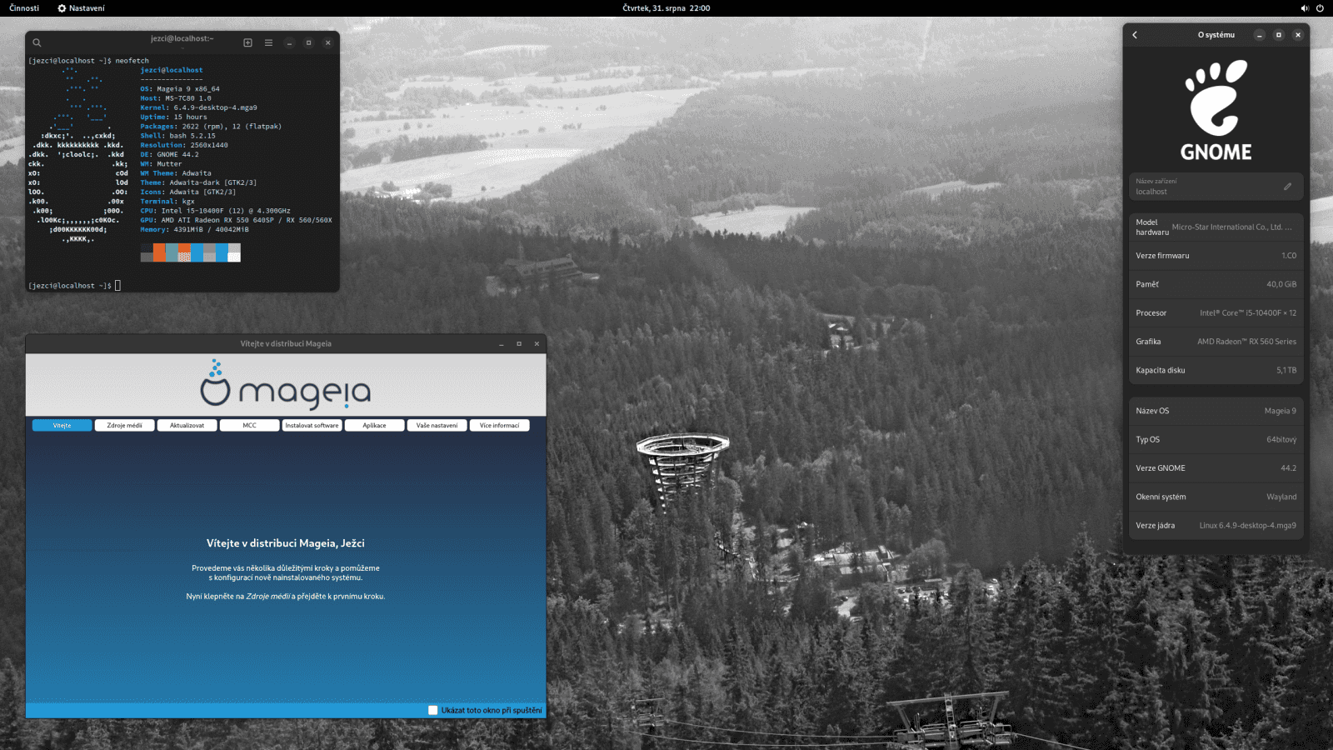Viewport: 1333px width, 750px height.
Task: Click the Verze jádra Linux row
Action: pyautogui.click(x=1216, y=526)
